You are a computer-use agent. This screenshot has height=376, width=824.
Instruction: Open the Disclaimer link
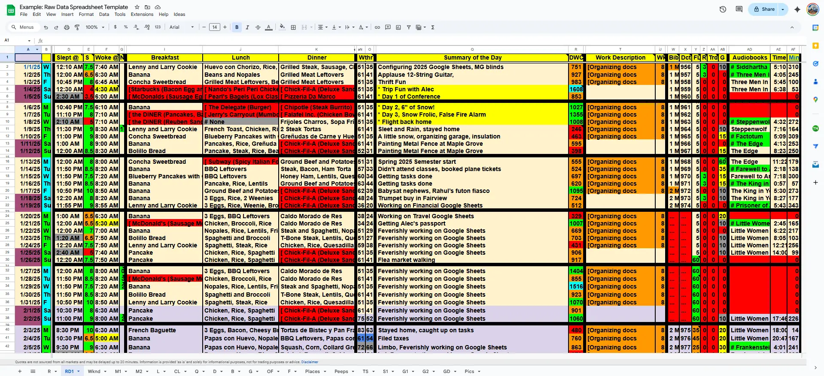point(310,362)
